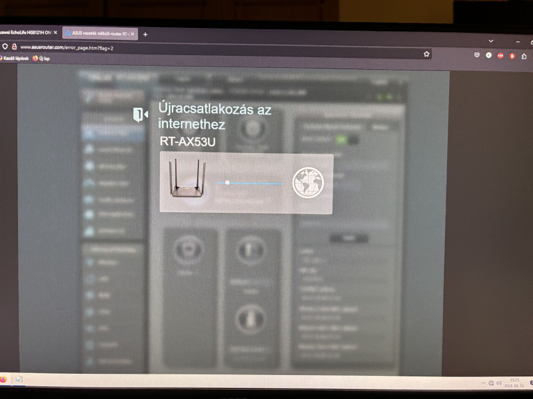Click the volume speaker tray icon
This screenshot has height=399, width=533.
[498, 384]
